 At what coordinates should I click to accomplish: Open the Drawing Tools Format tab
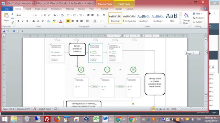tap(104, 9)
